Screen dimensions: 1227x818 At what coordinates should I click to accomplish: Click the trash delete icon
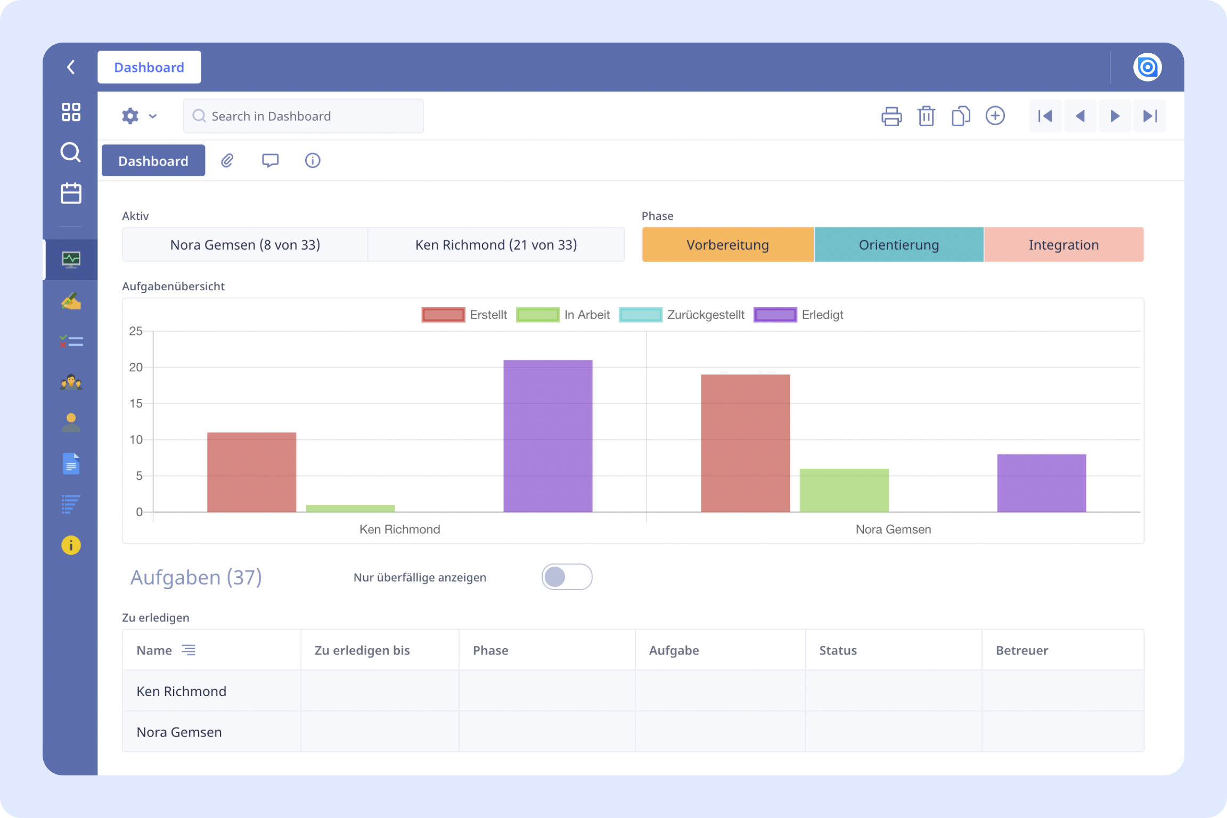coord(926,116)
